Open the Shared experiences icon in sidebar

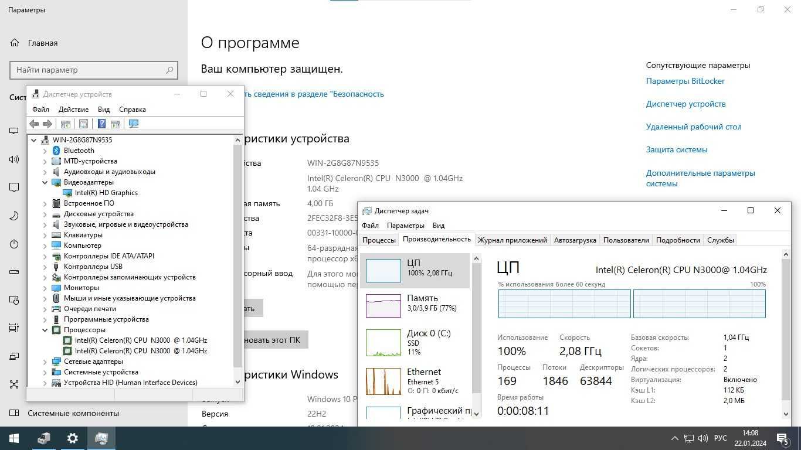click(14, 384)
